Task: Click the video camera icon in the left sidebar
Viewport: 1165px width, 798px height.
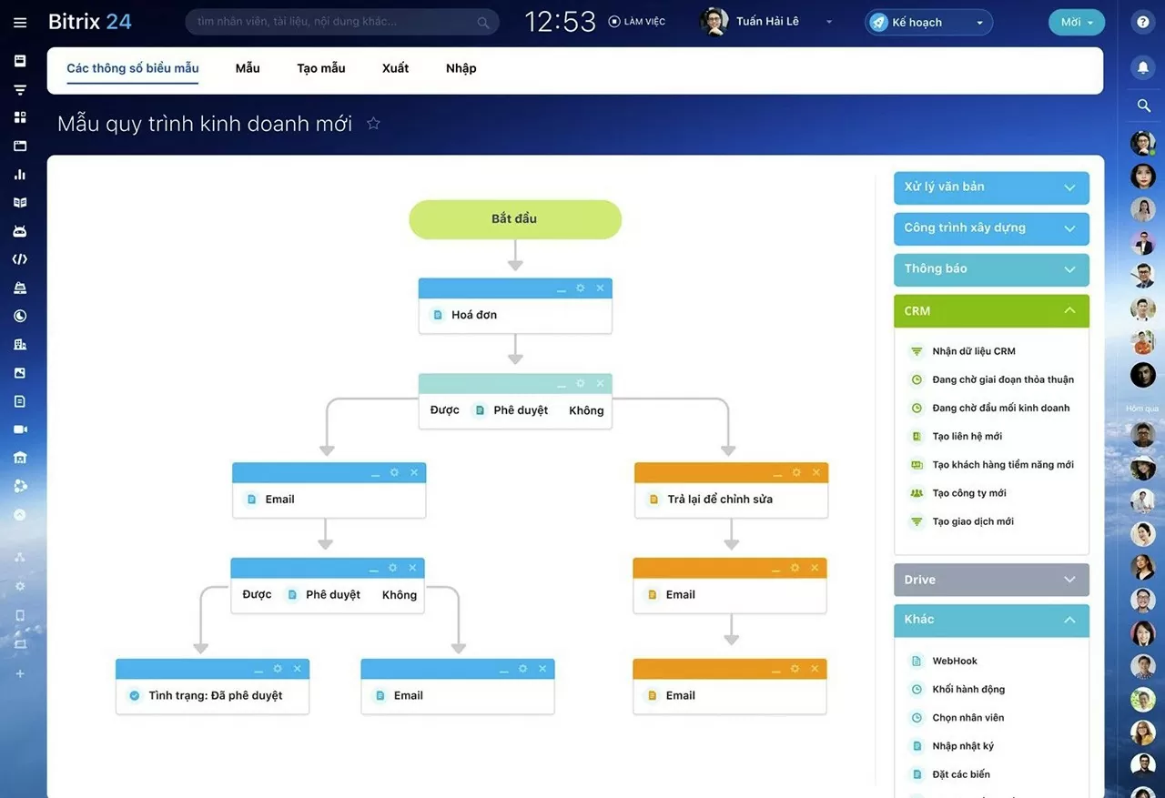Action: point(20,429)
